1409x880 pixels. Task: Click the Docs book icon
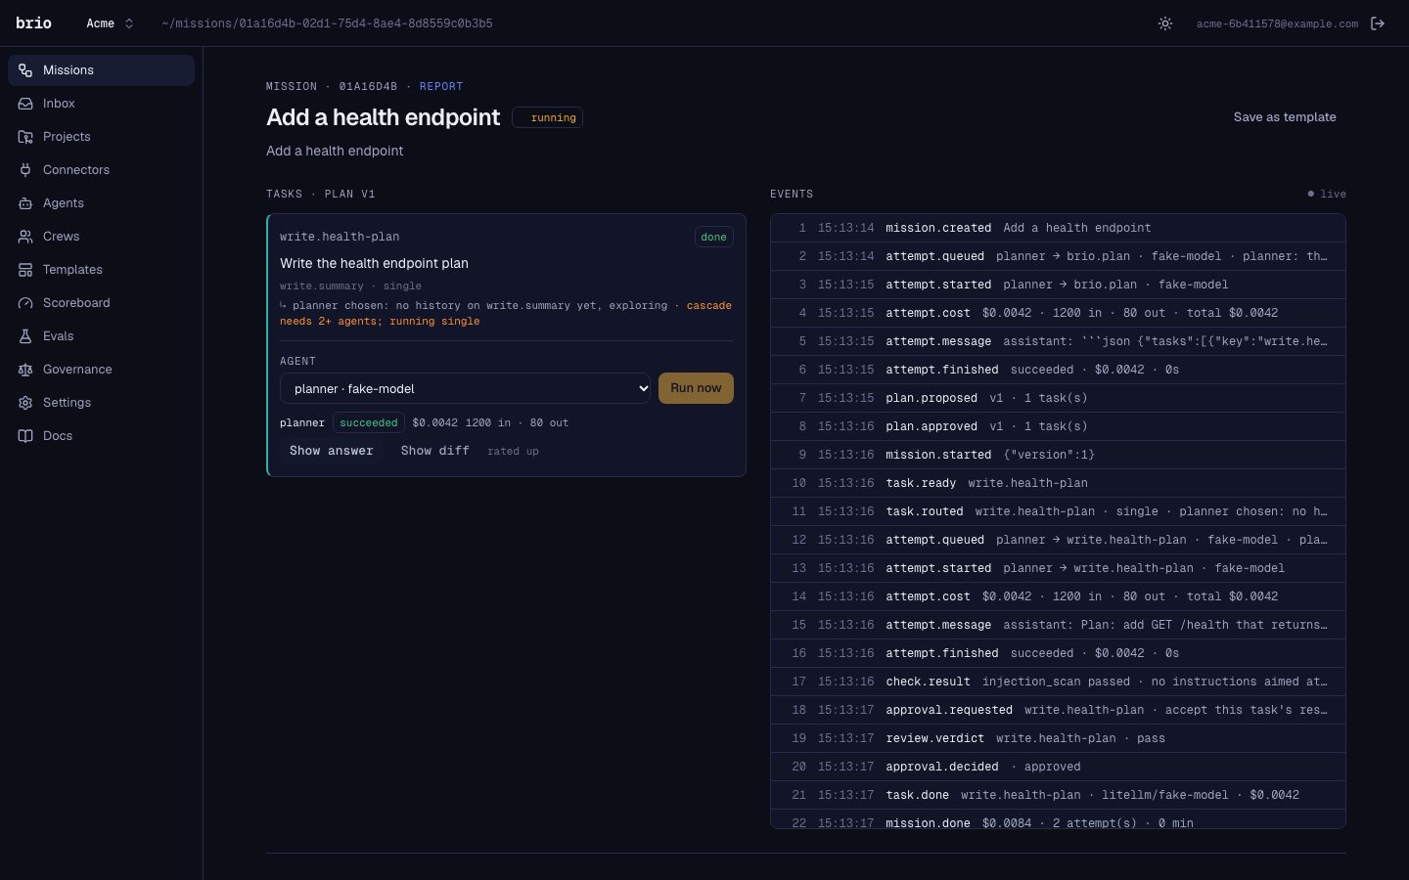click(x=25, y=436)
